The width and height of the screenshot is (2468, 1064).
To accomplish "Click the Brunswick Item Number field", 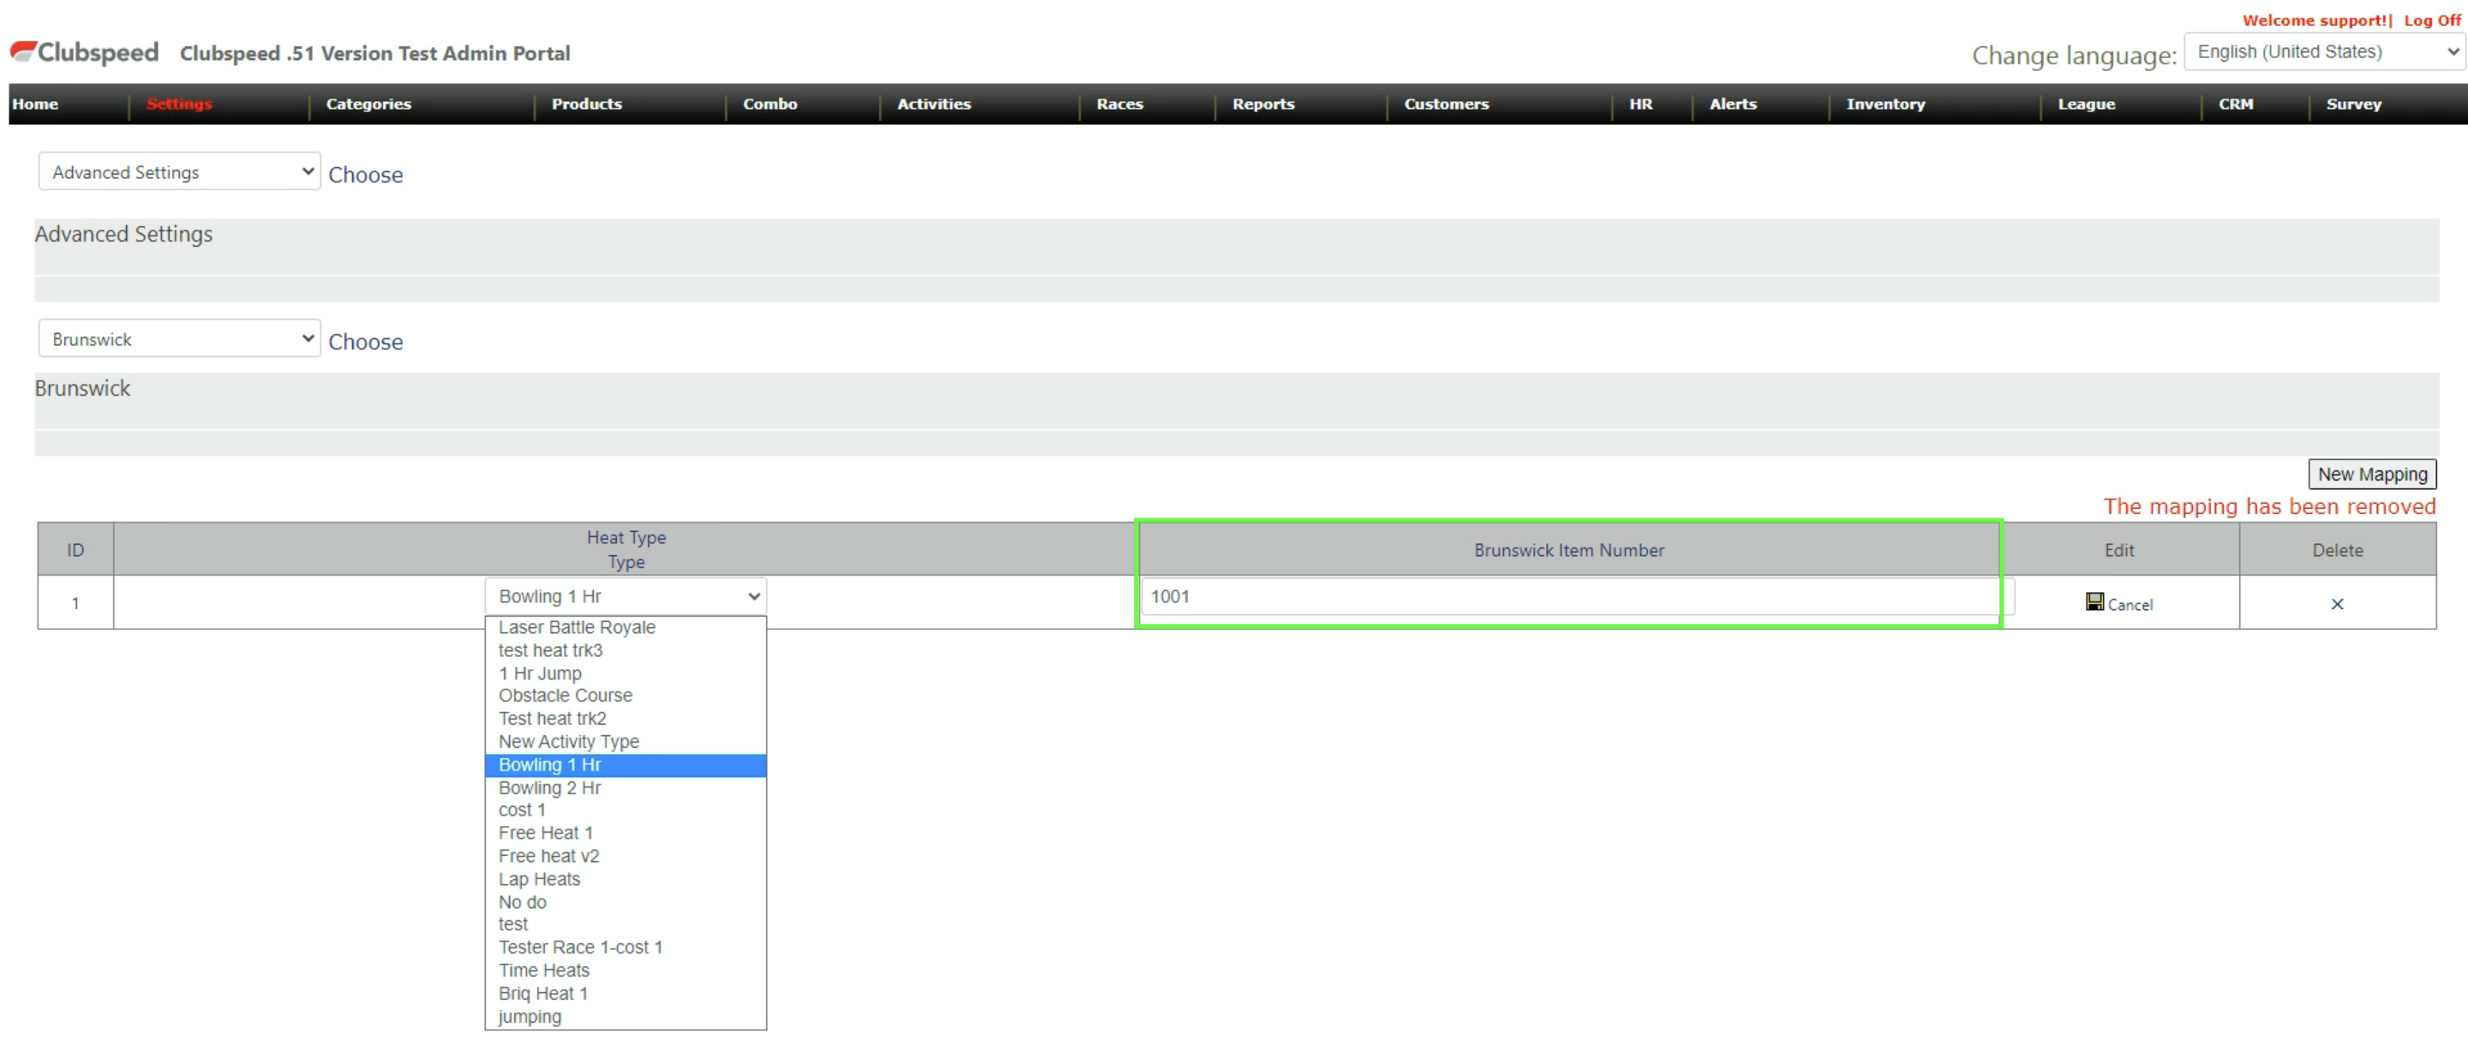I will pyautogui.click(x=1577, y=595).
